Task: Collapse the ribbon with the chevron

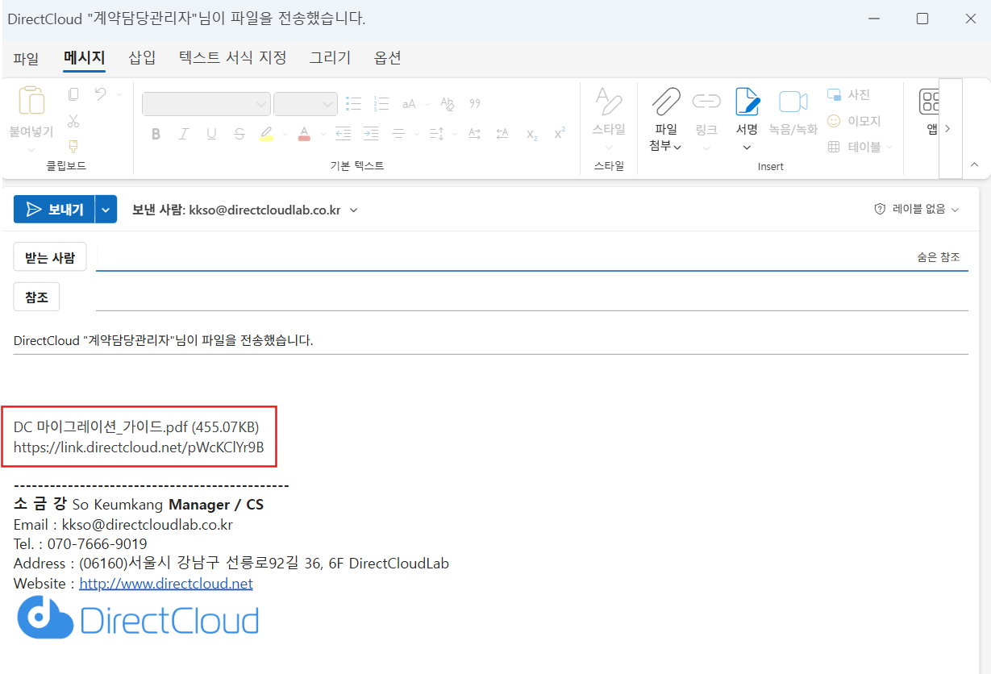Action: coord(974,164)
